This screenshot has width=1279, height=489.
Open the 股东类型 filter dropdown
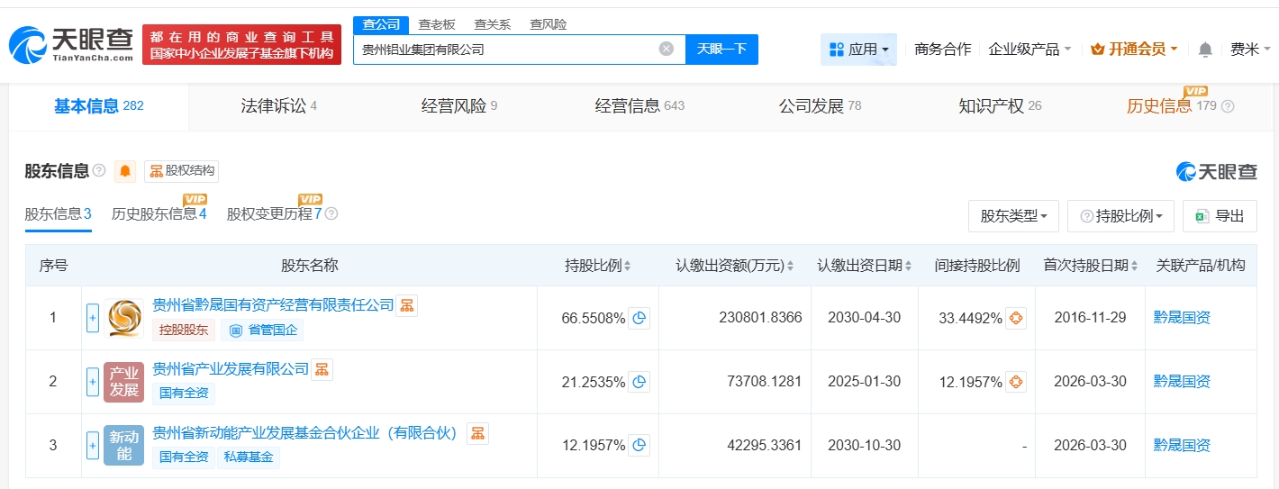click(1013, 216)
